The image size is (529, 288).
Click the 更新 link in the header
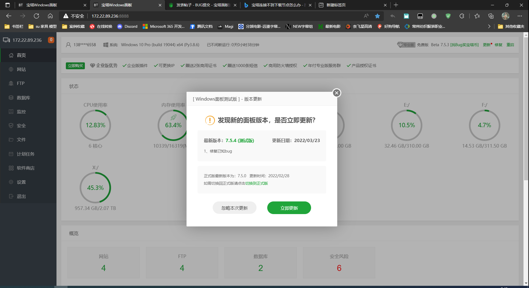[487, 45]
